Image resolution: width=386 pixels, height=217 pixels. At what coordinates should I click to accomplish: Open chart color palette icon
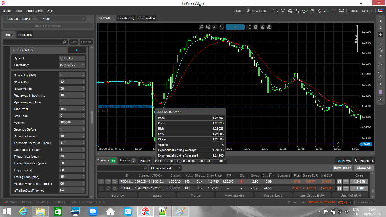[263, 27]
